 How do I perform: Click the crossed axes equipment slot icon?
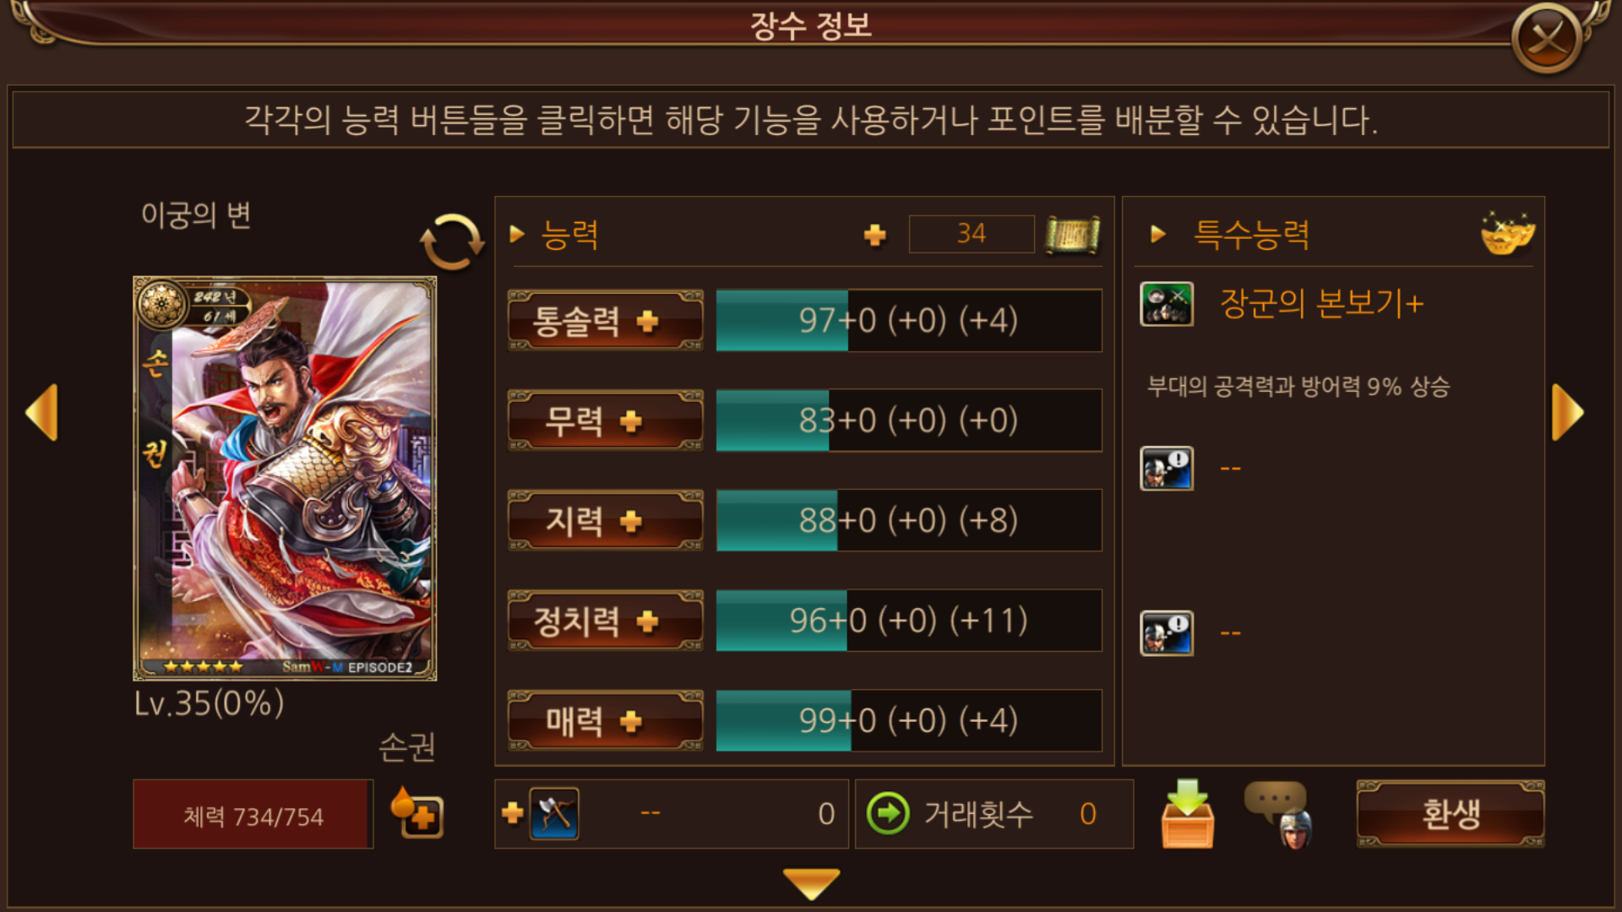coord(554,813)
